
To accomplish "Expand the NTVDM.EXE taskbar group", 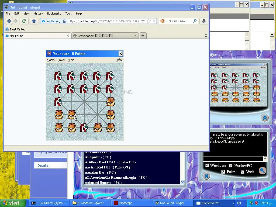I will (x=233, y=203).
